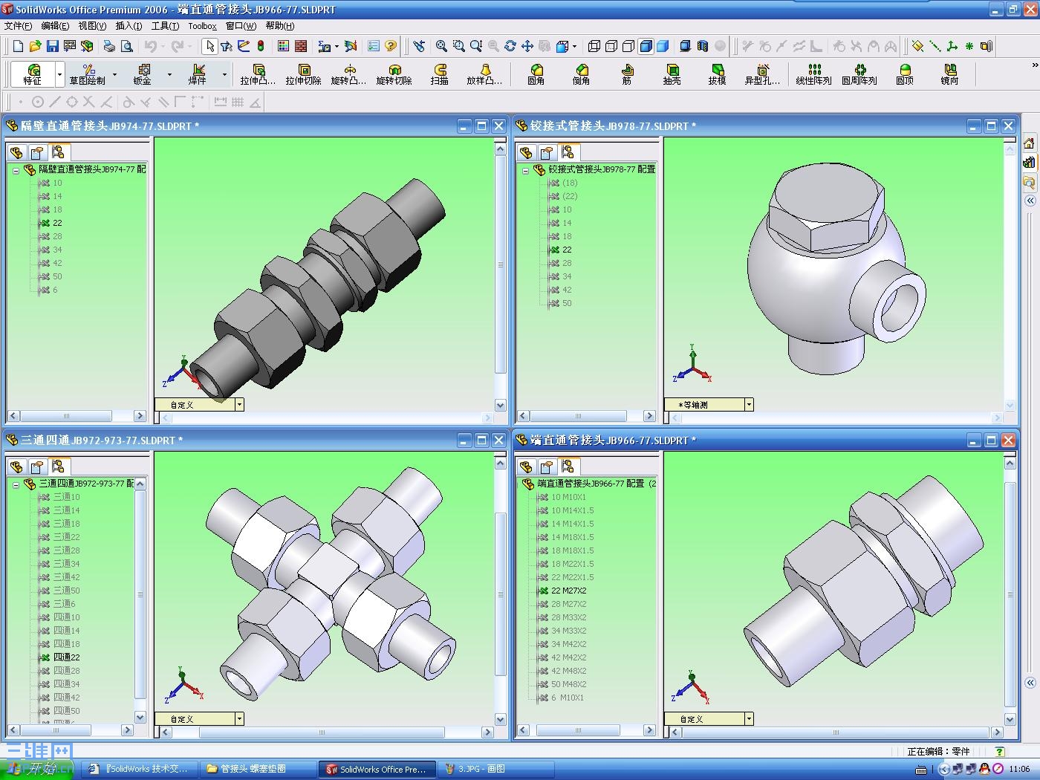The image size is (1040, 780).
Task: Collapse 三通四通JB972-973-77 tree root
Action: tap(16, 484)
